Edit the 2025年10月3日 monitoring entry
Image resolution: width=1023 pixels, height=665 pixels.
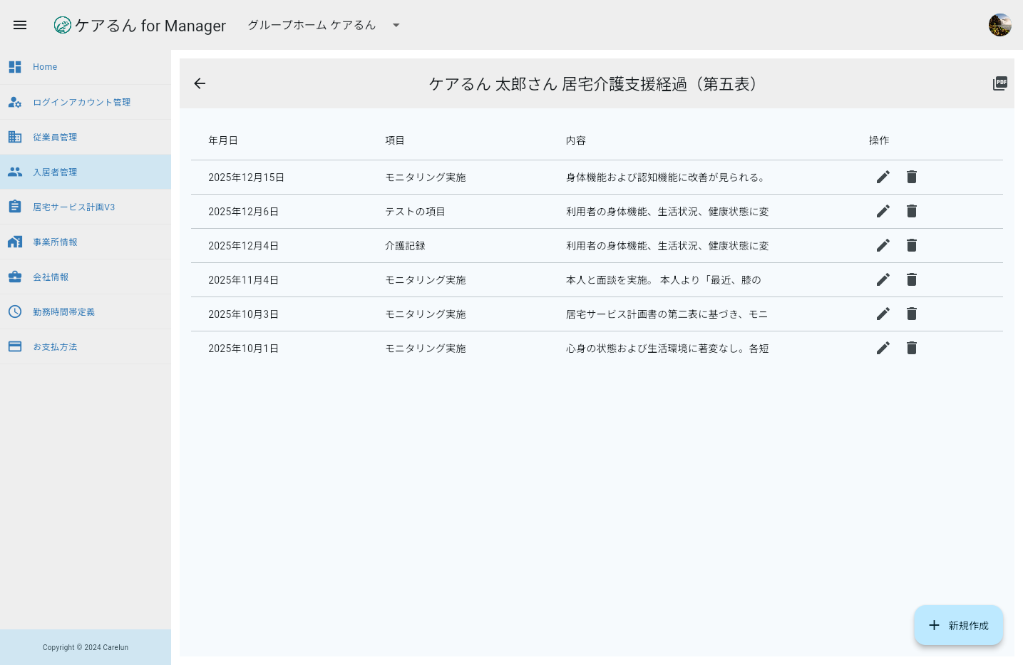coord(883,314)
